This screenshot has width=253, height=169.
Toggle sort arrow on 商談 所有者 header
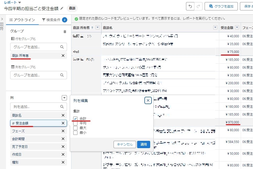point(92,28)
